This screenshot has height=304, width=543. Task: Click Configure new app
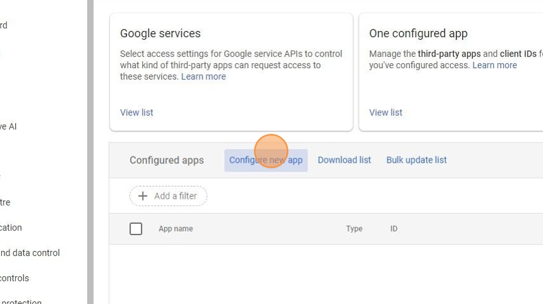tap(266, 160)
